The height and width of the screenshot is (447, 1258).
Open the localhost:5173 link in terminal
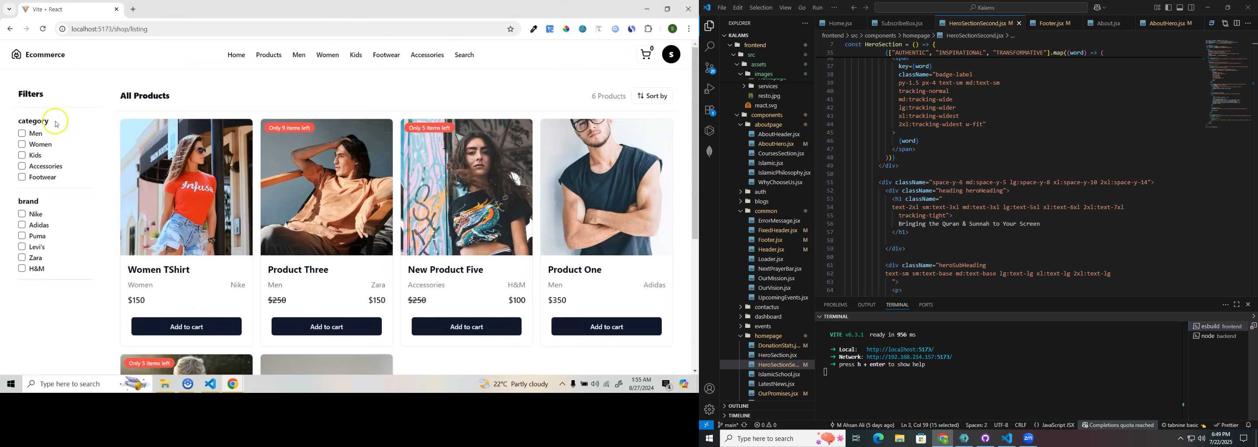coord(899,349)
